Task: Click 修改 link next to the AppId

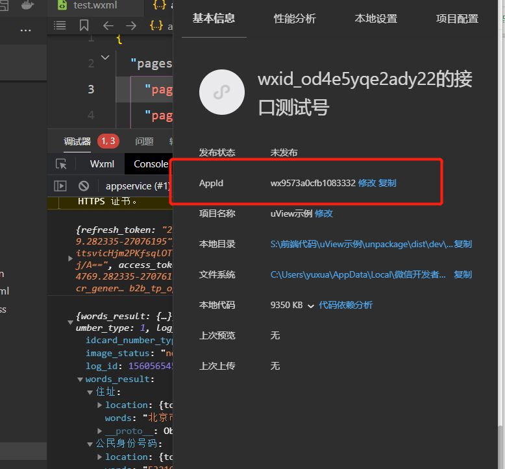Action: pyautogui.click(x=367, y=183)
